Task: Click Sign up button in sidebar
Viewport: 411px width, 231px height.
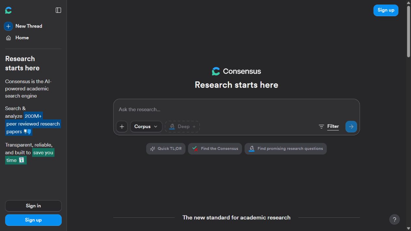Action: 33,220
